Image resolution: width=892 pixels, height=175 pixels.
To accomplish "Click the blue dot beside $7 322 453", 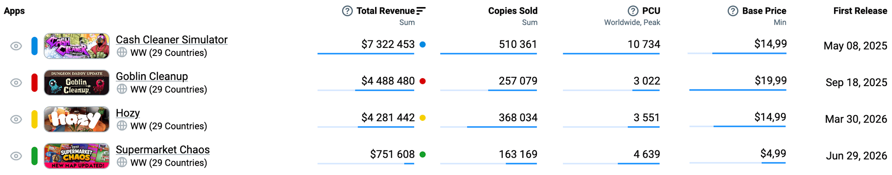I will [x=422, y=44].
